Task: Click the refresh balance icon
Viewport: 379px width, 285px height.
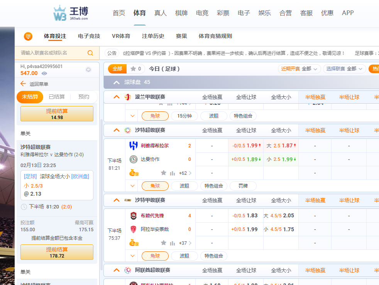Action: [88, 70]
